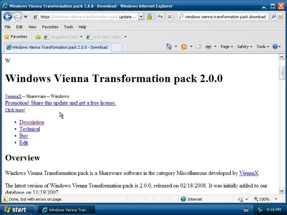Open the Technical link

click(x=30, y=129)
